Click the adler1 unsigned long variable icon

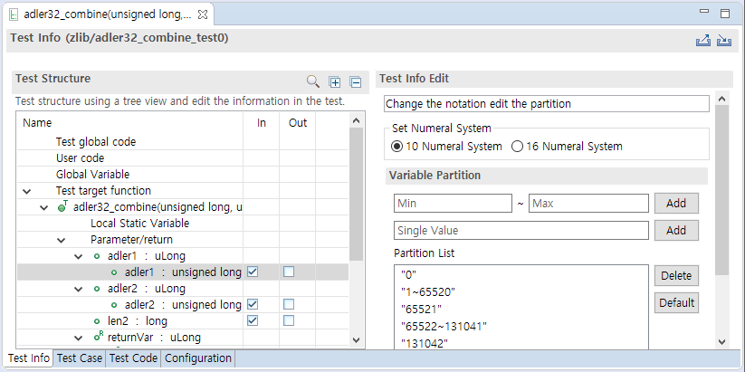(x=113, y=272)
